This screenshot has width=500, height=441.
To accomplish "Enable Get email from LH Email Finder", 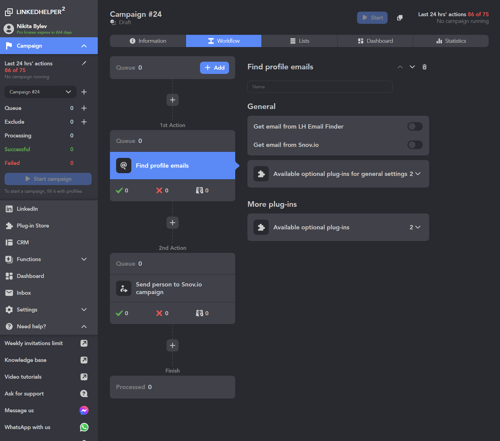I will tap(415, 126).
